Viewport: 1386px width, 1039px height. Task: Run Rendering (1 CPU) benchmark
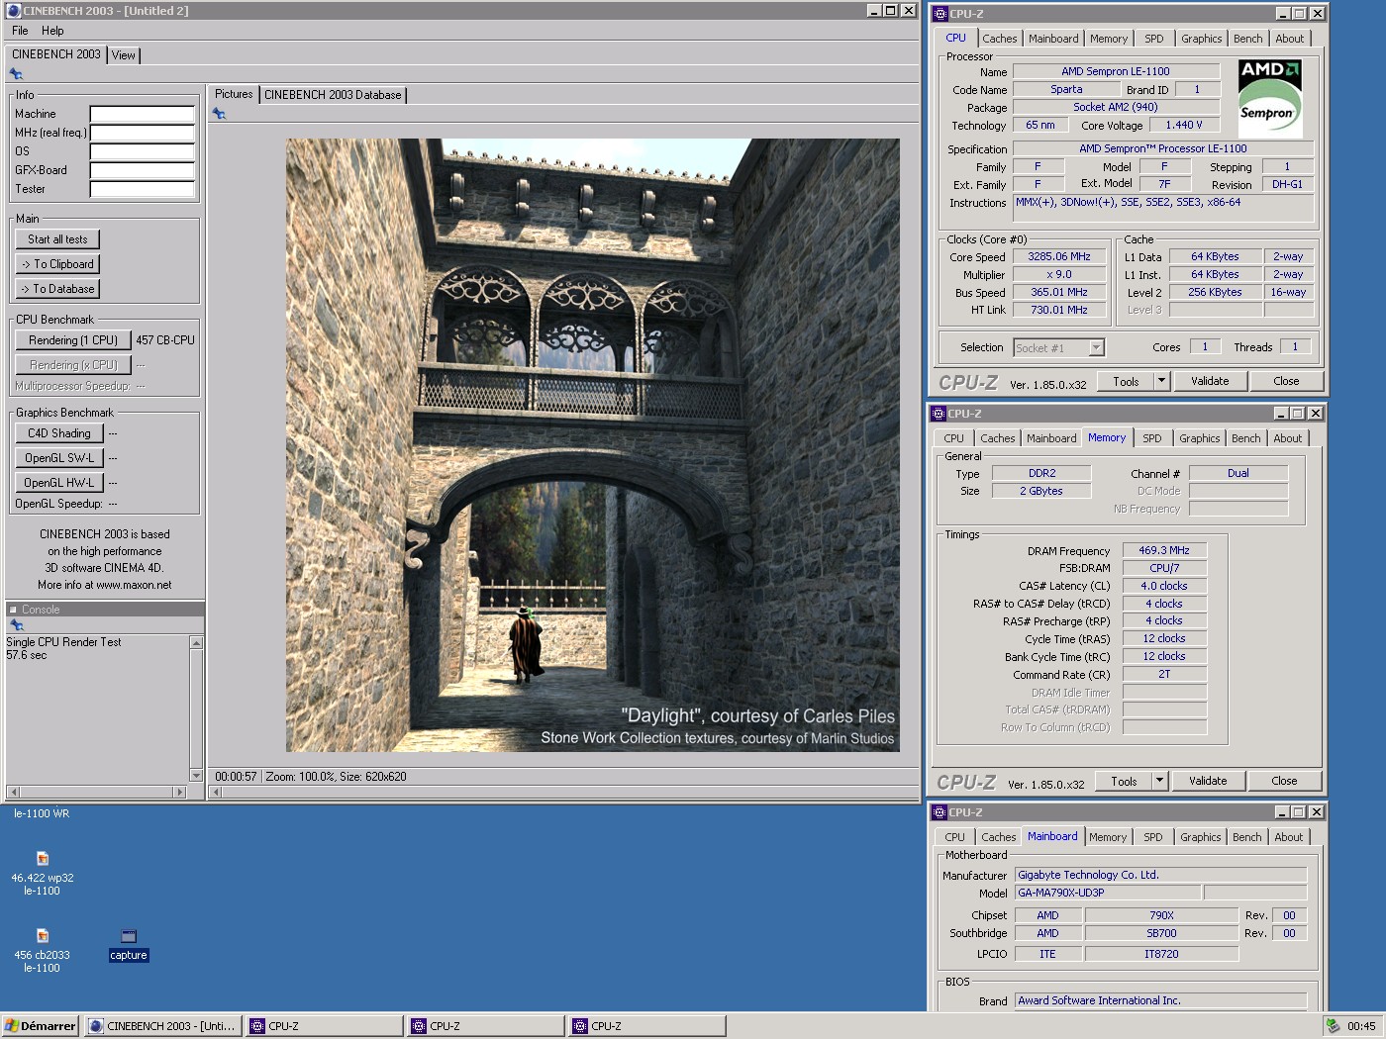[73, 340]
